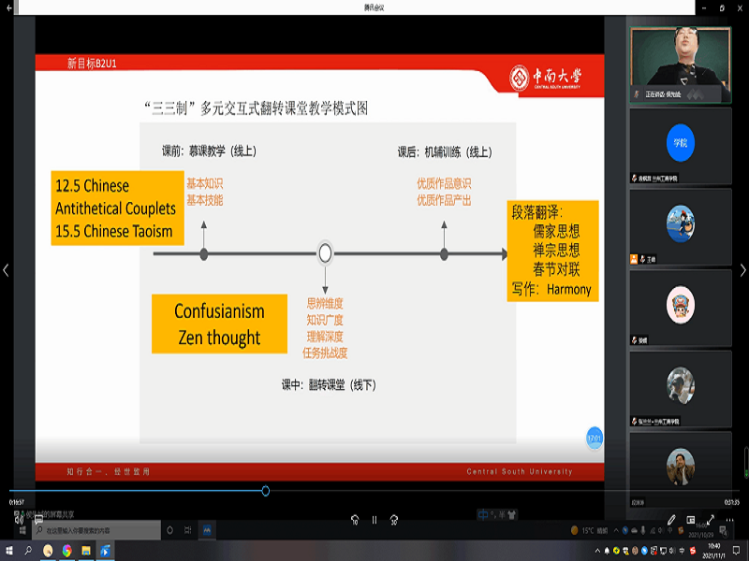Open File Explorer from the taskbar

(86, 551)
